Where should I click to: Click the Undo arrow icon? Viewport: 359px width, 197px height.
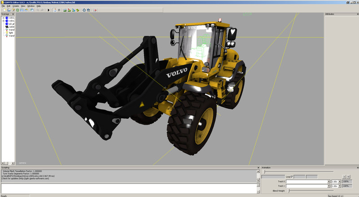click(x=38, y=10)
